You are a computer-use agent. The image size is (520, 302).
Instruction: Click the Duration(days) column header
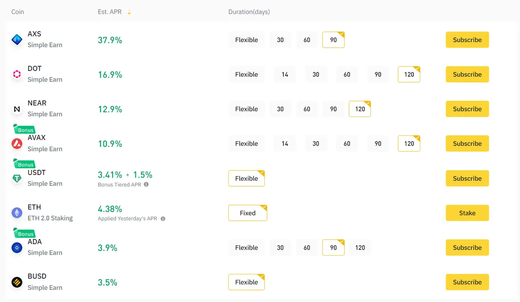[249, 12]
